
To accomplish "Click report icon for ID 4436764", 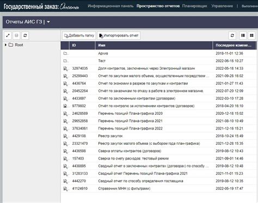I will 65,83.
